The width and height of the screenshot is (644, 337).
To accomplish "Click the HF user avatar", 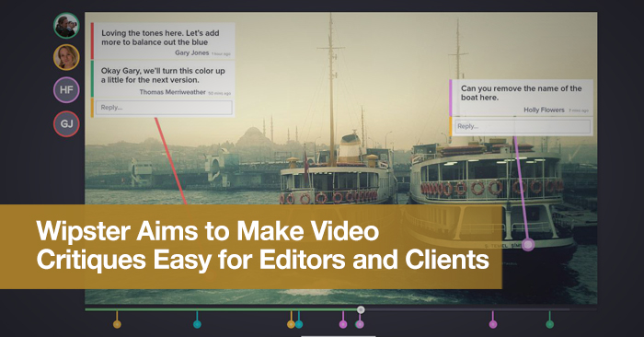I will click(66, 90).
